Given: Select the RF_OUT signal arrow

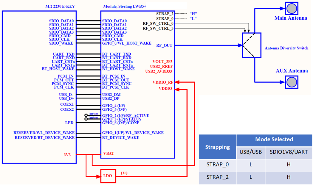Looking at the screenshot, I should click(x=209, y=45).
